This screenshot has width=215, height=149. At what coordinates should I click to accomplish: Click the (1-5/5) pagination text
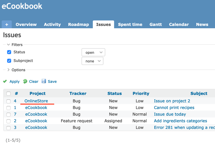coord(13,140)
